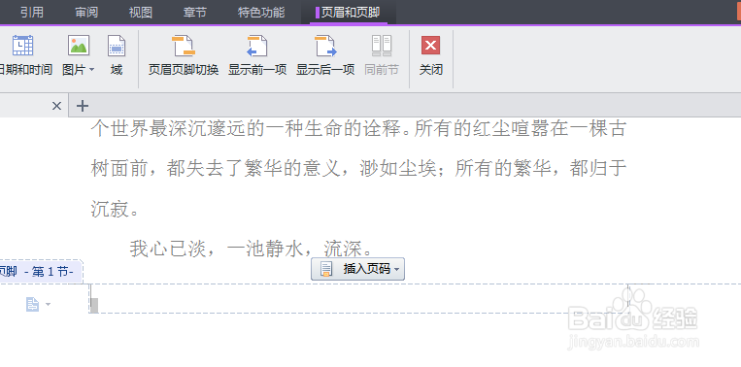The image size is (741, 367).
Task: Click 显示前一项 icon
Action: coord(257,46)
